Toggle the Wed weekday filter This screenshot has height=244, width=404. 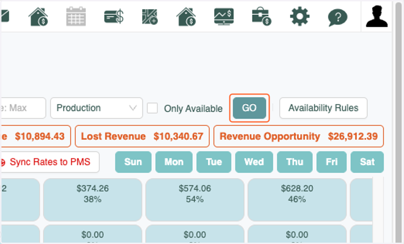coord(254,162)
